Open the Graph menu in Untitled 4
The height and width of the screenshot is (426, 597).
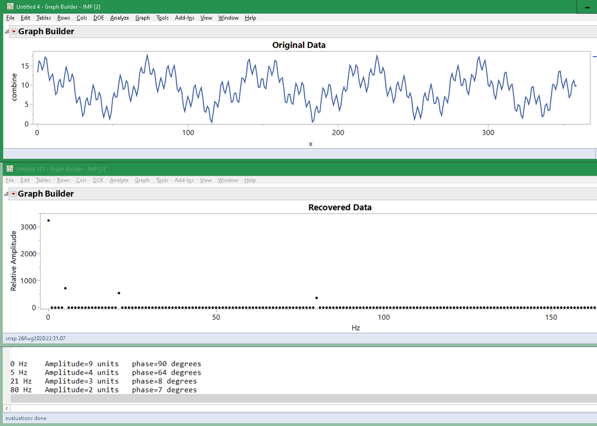tap(142, 18)
